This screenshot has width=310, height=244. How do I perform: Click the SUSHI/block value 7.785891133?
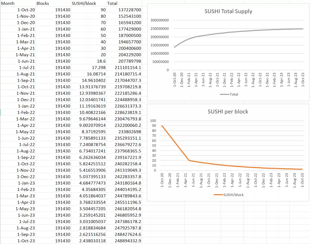[89, 138]
